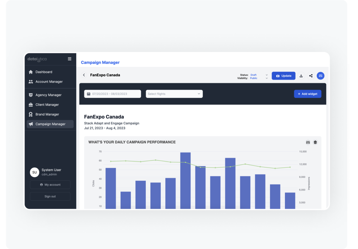Click the Dashboard home icon

pos(31,72)
